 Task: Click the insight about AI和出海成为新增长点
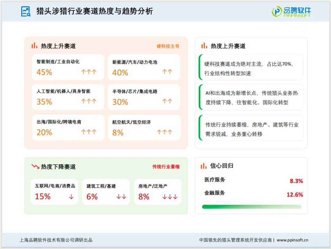(251, 97)
